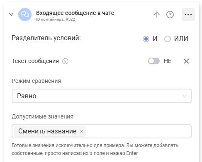Screen dimensions: 202x162
Task: Click the НЕ label beside the switch
Action: [x=168, y=61]
